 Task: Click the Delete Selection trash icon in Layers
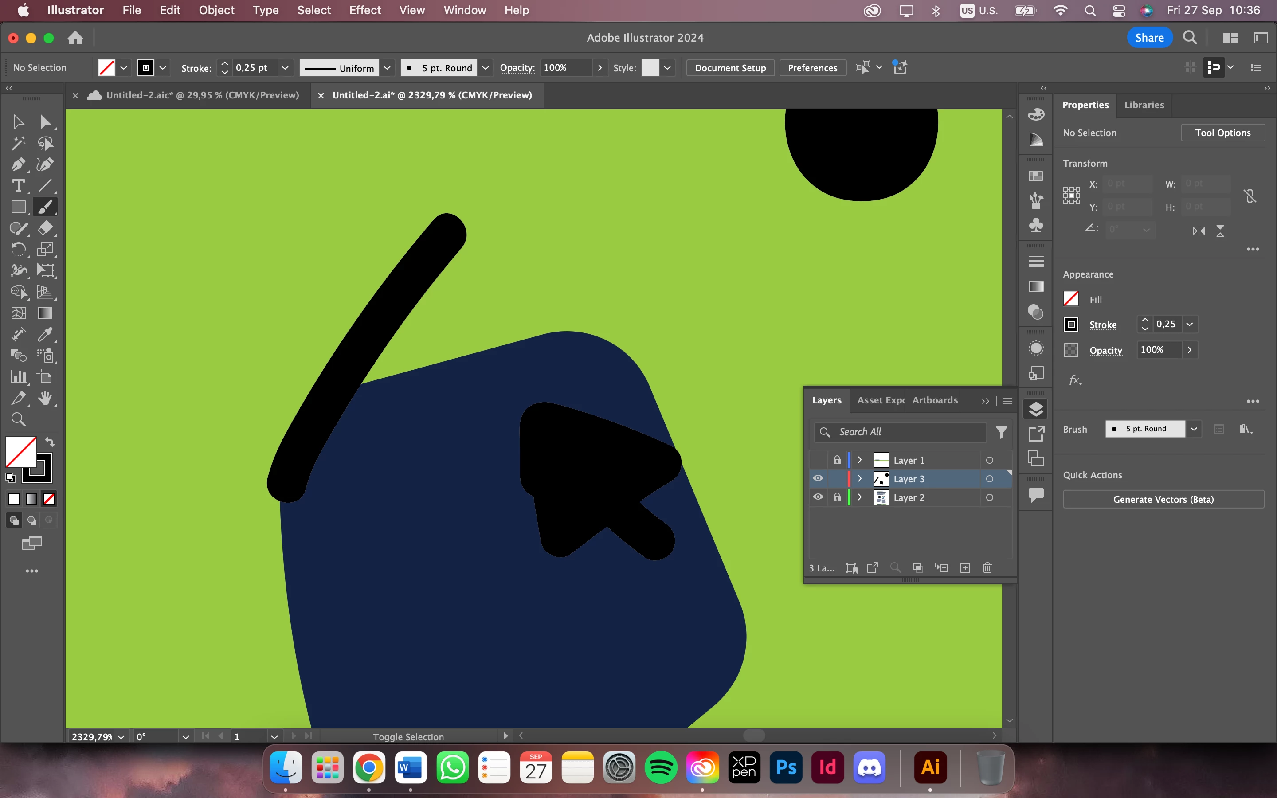pyautogui.click(x=987, y=568)
